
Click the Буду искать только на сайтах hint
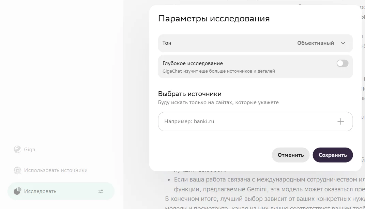click(218, 102)
